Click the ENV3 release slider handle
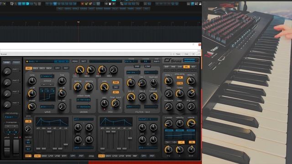Image resolution: width=292 pixels, height=164 pixels. [x=130, y=138]
